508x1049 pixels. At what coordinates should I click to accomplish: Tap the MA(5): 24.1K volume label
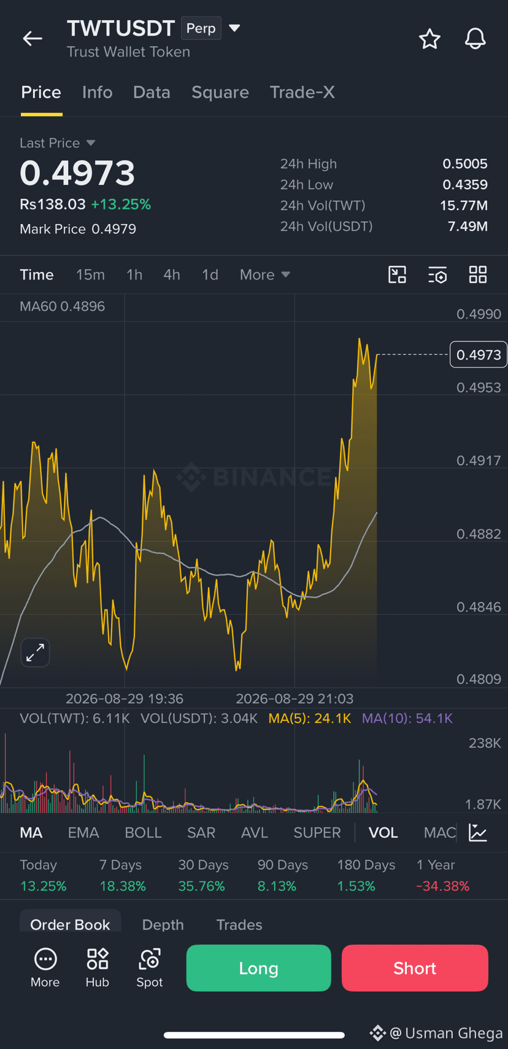(310, 719)
